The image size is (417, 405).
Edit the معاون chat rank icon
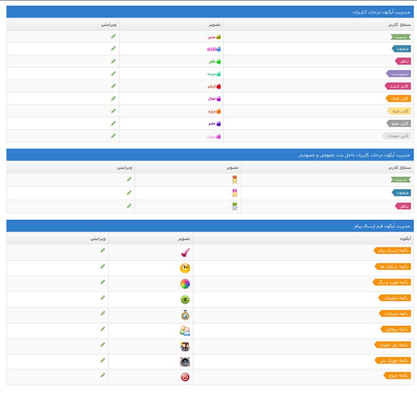(129, 192)
